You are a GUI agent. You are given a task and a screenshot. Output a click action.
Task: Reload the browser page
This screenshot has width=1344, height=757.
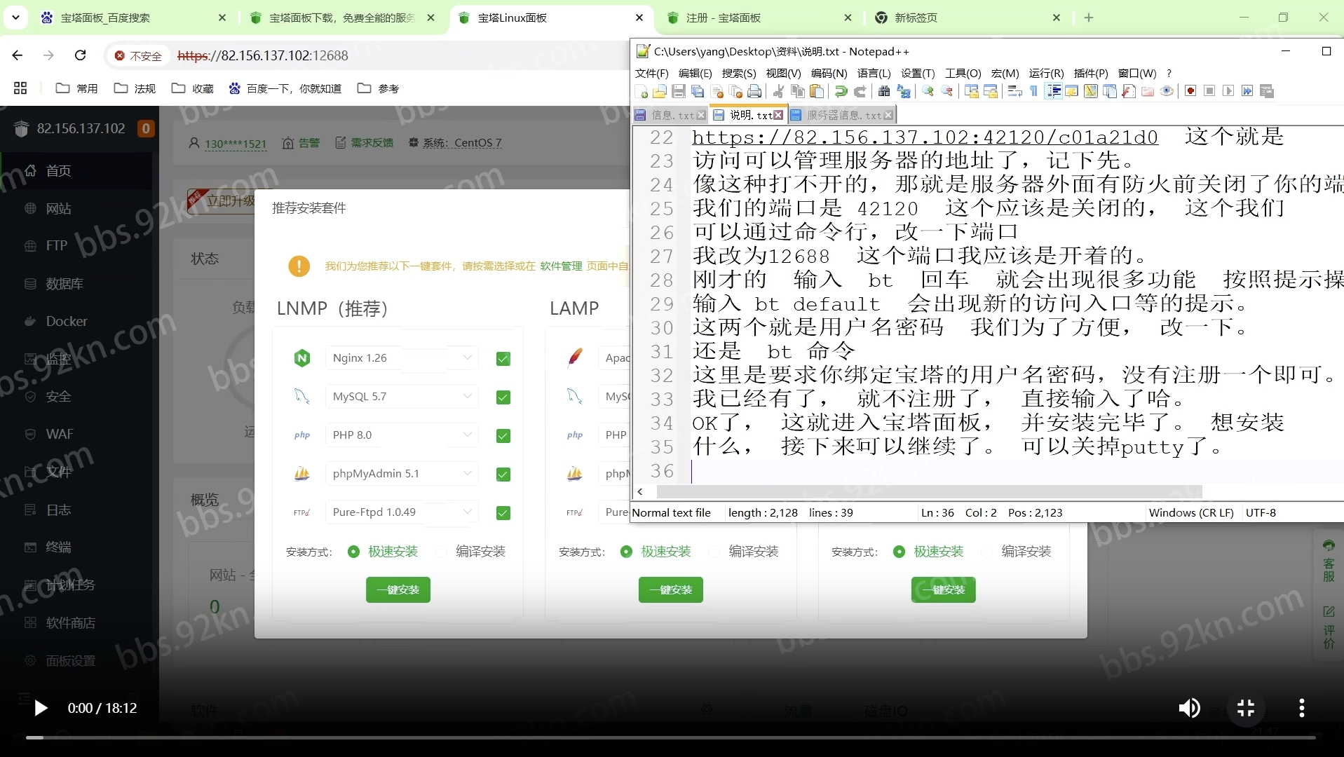(81, 55)
